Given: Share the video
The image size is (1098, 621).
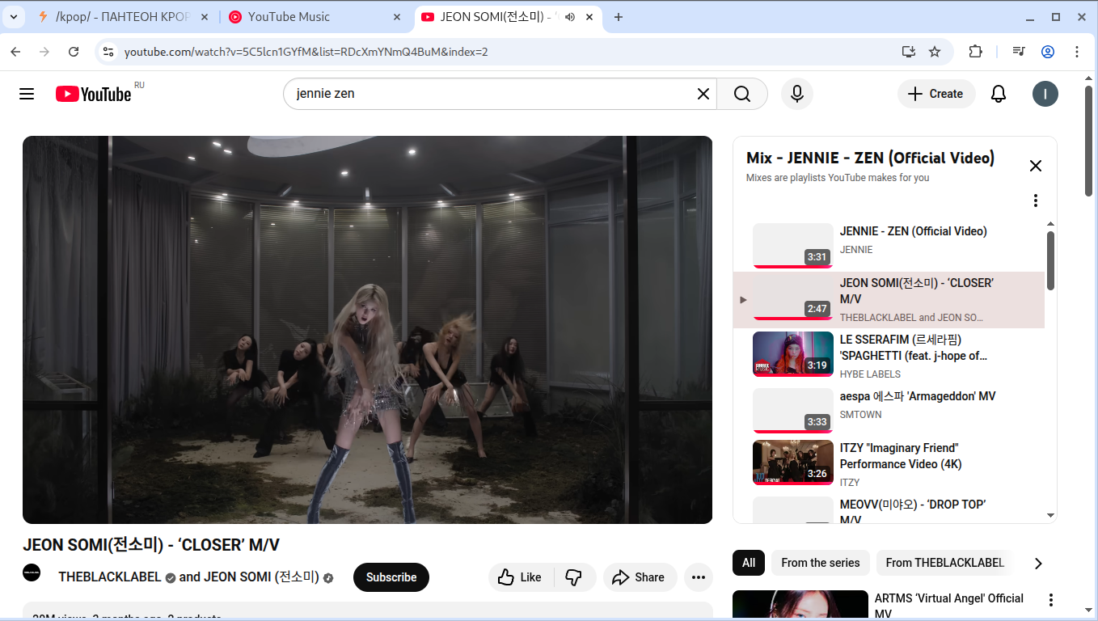Looking at the screenshot, I should coord(640,577).
